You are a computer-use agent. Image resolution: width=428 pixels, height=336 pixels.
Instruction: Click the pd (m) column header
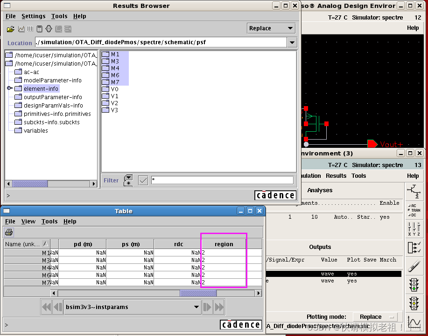(83, 244)
